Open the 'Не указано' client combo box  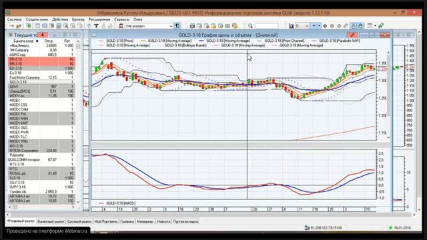(x=149, y=26)
